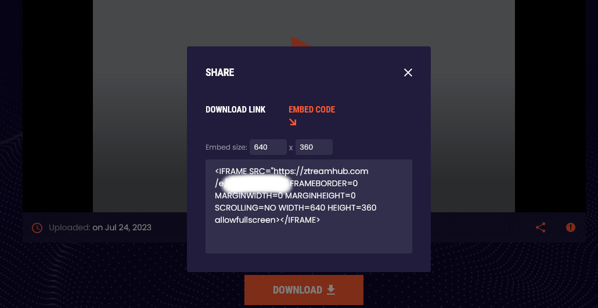Click inside the IFRAME embed code box
598x308 pixels.
308,206
